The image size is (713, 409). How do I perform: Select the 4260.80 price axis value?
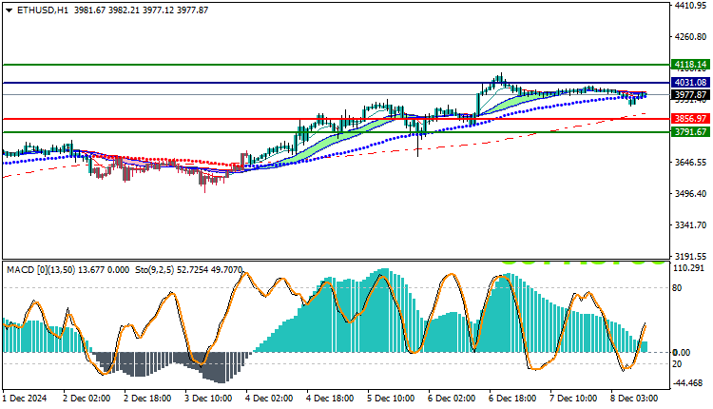(x=690, y=36)
